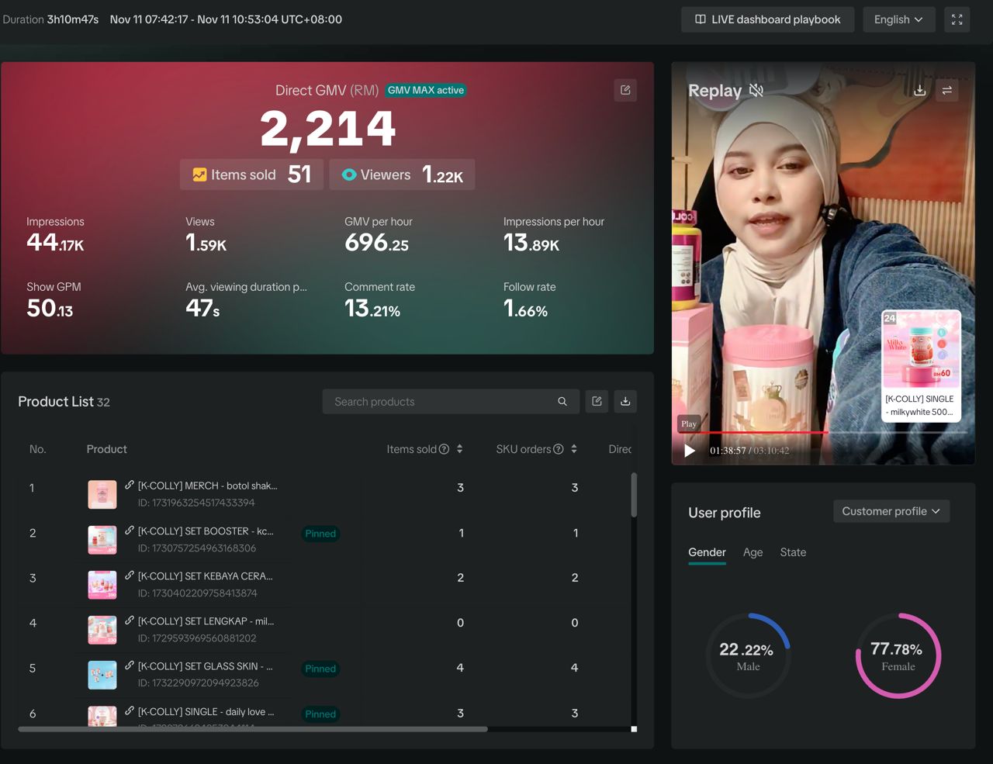Click the swap icon on replay panel
The image size is (993, 764).
947,91
